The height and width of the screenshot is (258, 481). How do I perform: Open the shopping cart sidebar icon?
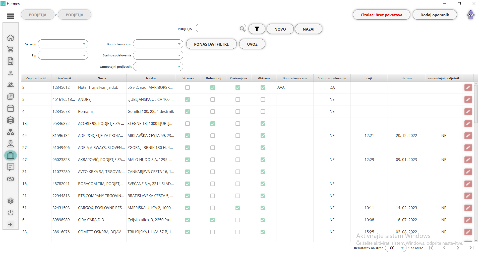click(11, 49)
